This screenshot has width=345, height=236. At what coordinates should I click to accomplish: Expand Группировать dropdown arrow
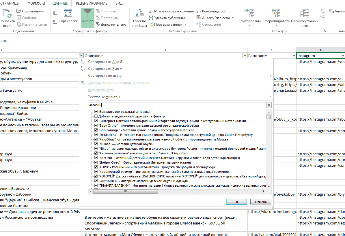coord(250,26)
